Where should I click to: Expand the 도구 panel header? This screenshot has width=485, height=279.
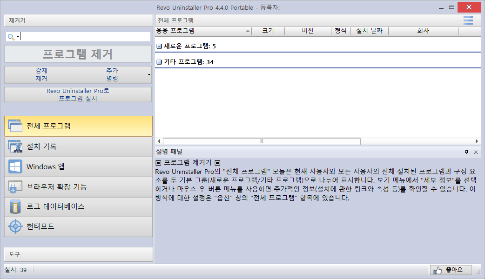tap(79, 254)
